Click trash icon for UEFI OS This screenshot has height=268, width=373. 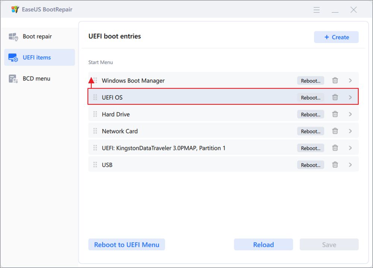tap(335, 97)
